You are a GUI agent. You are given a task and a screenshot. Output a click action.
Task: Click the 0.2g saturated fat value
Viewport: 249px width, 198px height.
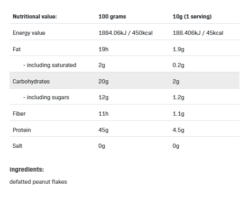[x=178, y=65]
